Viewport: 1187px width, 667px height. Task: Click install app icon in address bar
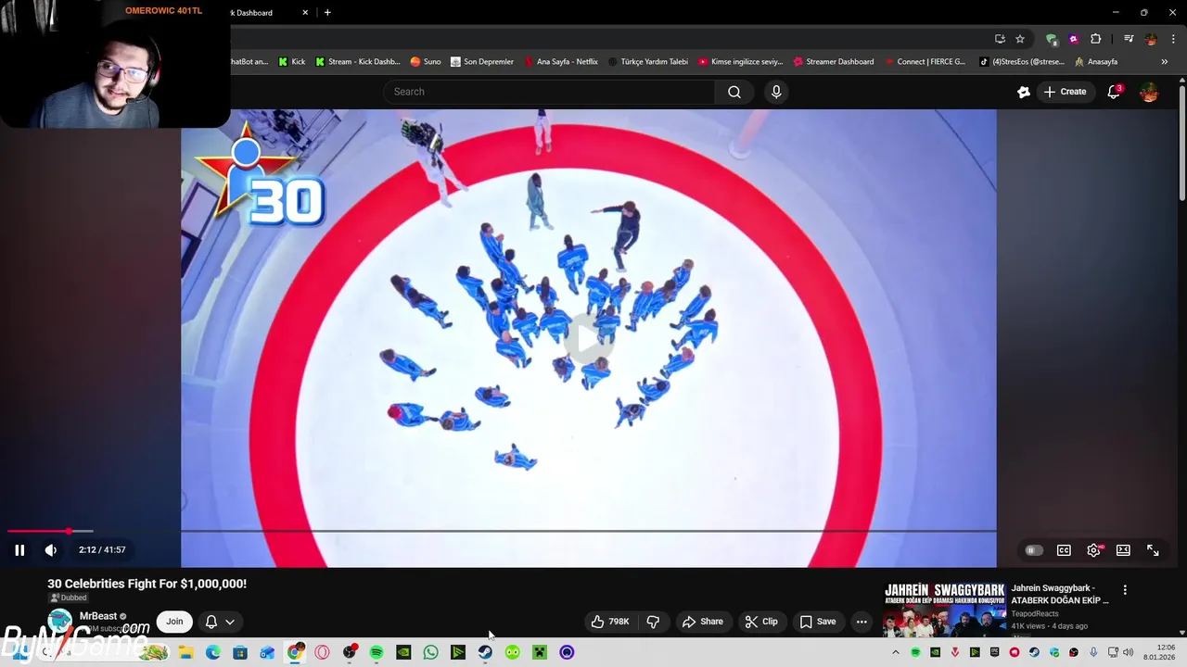point(1000,39)
